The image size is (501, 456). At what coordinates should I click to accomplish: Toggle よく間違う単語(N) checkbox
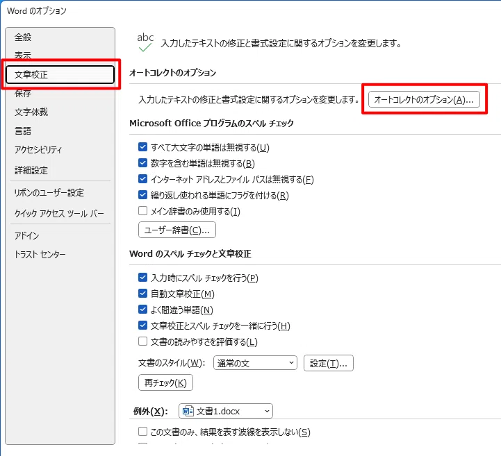(x=143, y=310)
